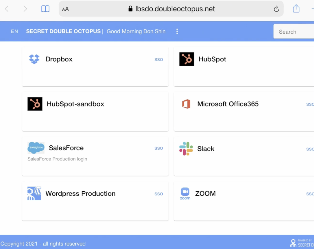Open the SalesForce app title
314x249 pixels.
click(x=66, y=148)
